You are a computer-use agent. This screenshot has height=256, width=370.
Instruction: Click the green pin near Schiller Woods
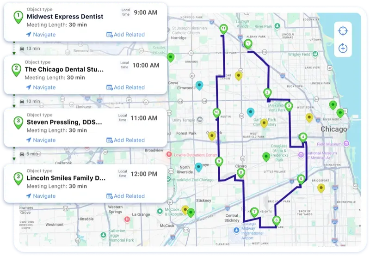click(171, 58)
